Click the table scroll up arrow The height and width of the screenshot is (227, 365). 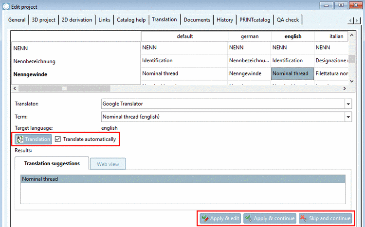click(x=352, y=35)
